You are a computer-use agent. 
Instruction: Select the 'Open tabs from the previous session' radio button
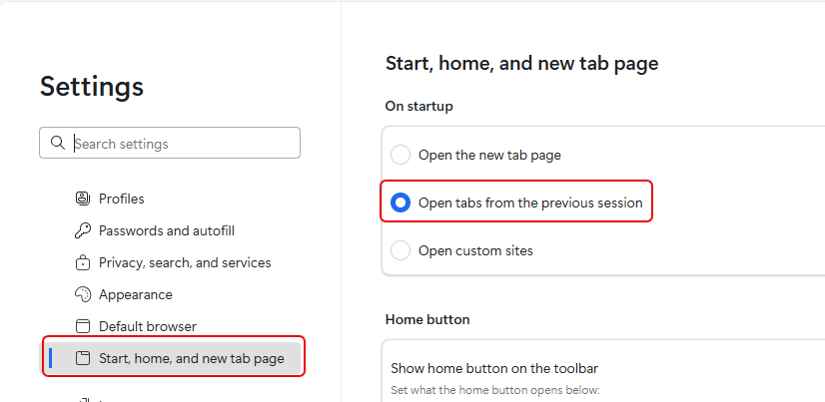pos(401,202)
